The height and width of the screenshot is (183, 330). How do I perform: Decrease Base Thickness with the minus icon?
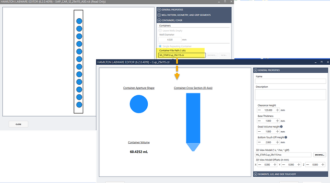[259, 121]
